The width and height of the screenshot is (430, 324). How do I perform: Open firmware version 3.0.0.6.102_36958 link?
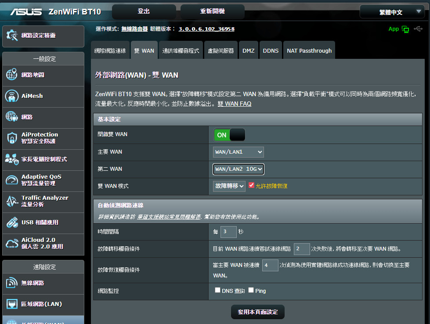(206, 29)
